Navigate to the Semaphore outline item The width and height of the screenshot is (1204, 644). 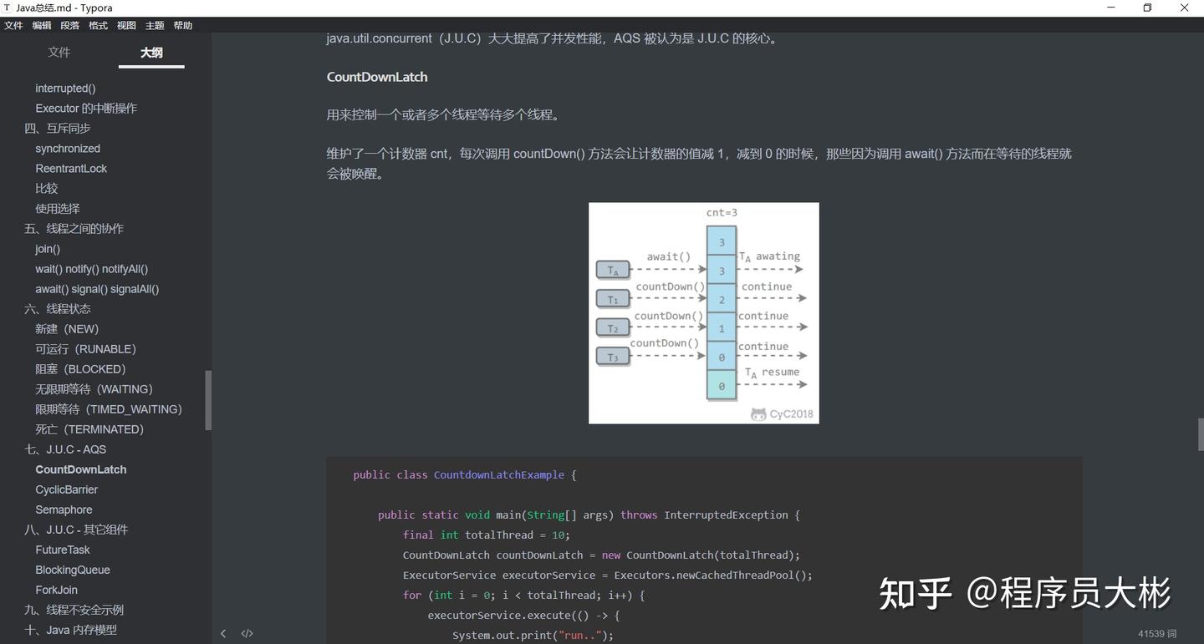[x=63, y=510]
